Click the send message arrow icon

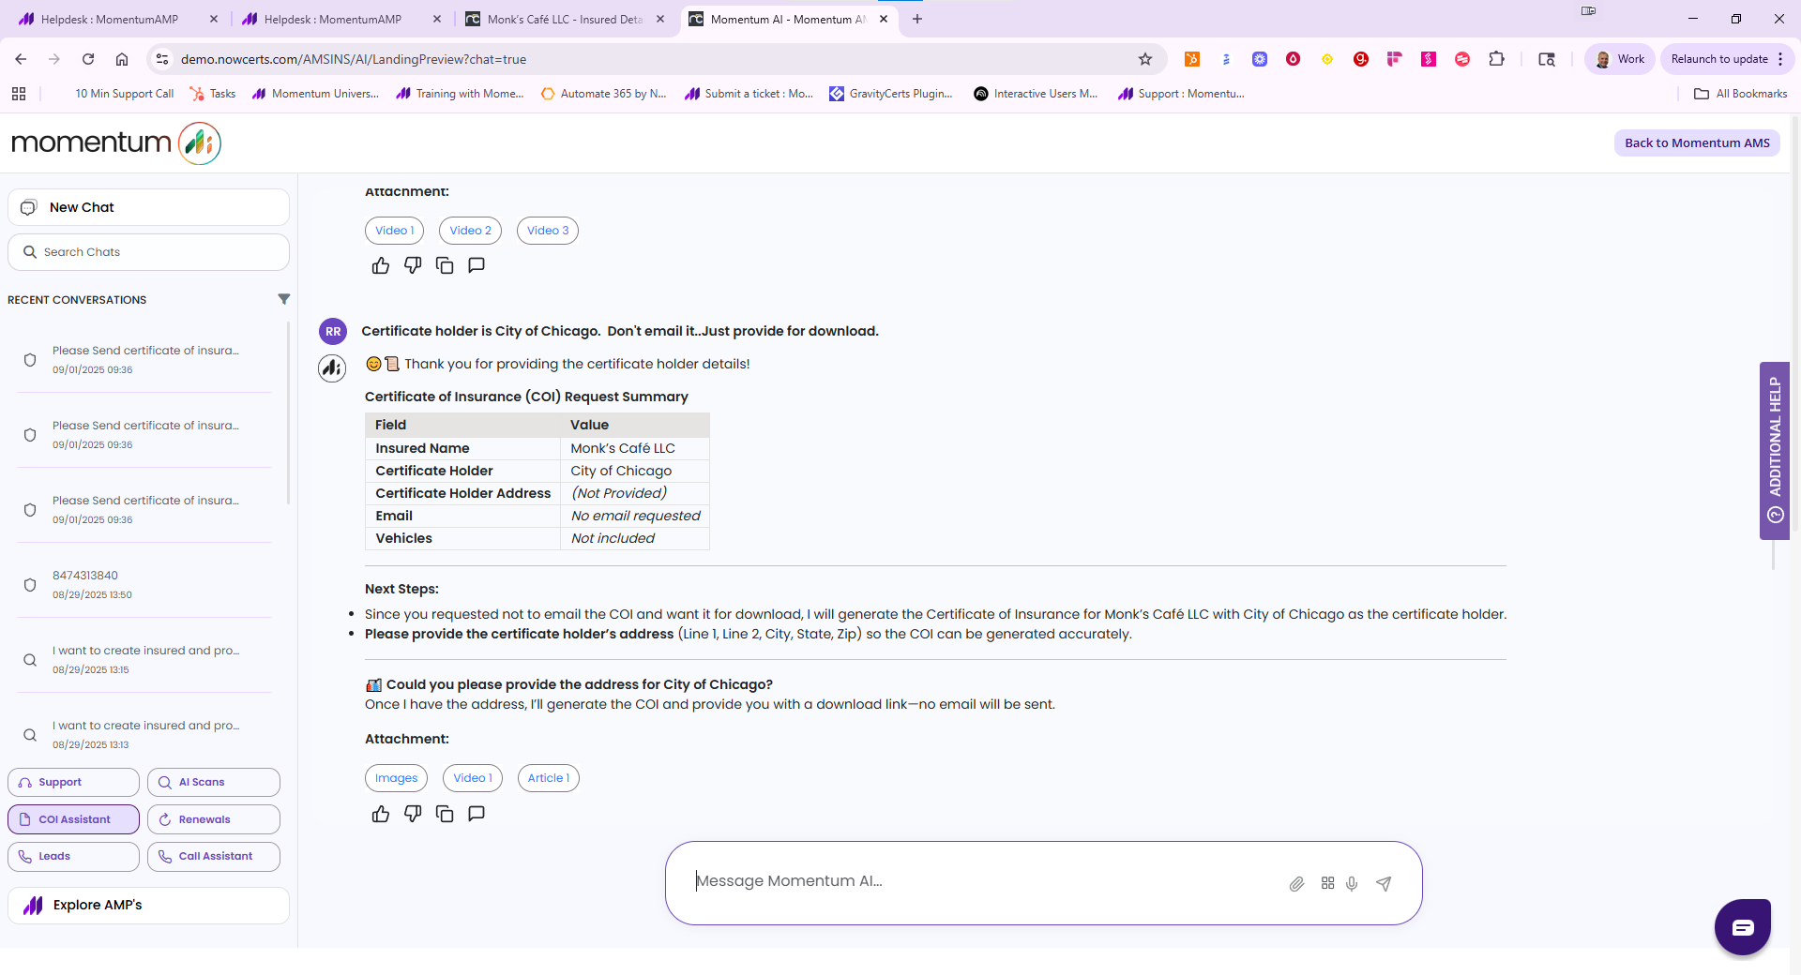pos(1384,883)
